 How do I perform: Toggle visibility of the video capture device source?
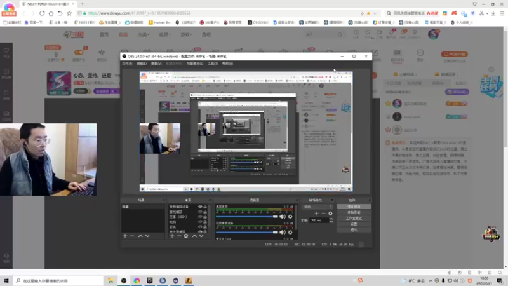[x=200, y=207]
